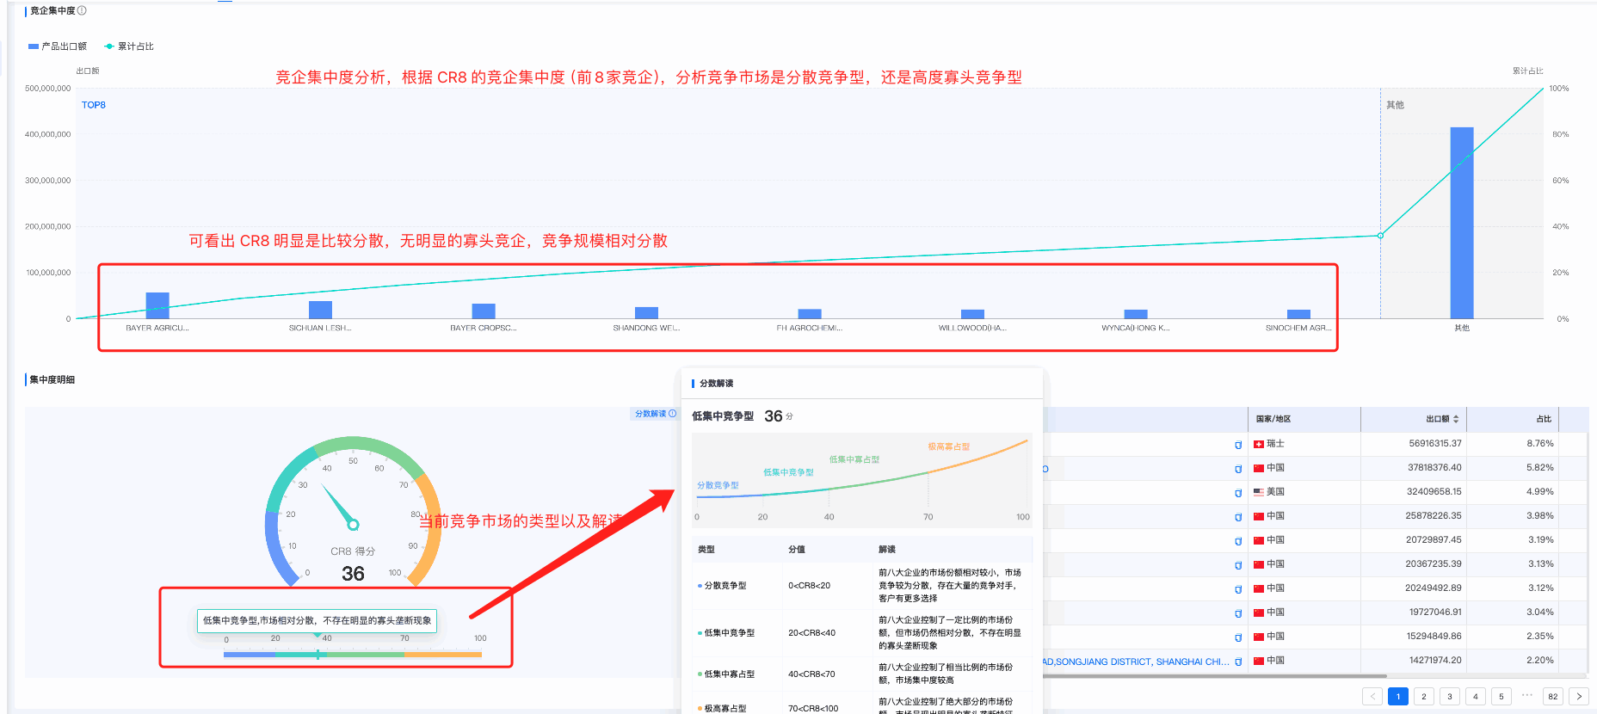Viewport: 1597px width, 714px height.
Task: Click BAYER AGRICU... bar in chart
Action: point(157,305)
